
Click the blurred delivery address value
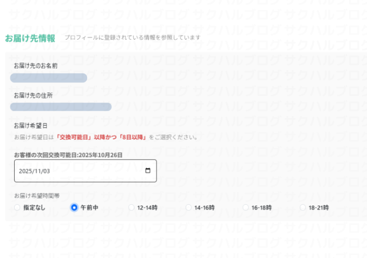click(61, 107)
